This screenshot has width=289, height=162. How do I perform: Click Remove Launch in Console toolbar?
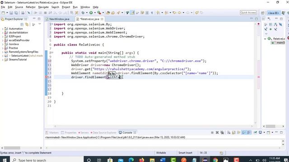(x=217, y=132)
